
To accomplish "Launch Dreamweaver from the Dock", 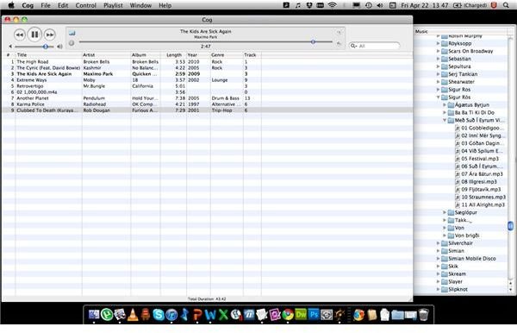I will click(x=301, y=315).
